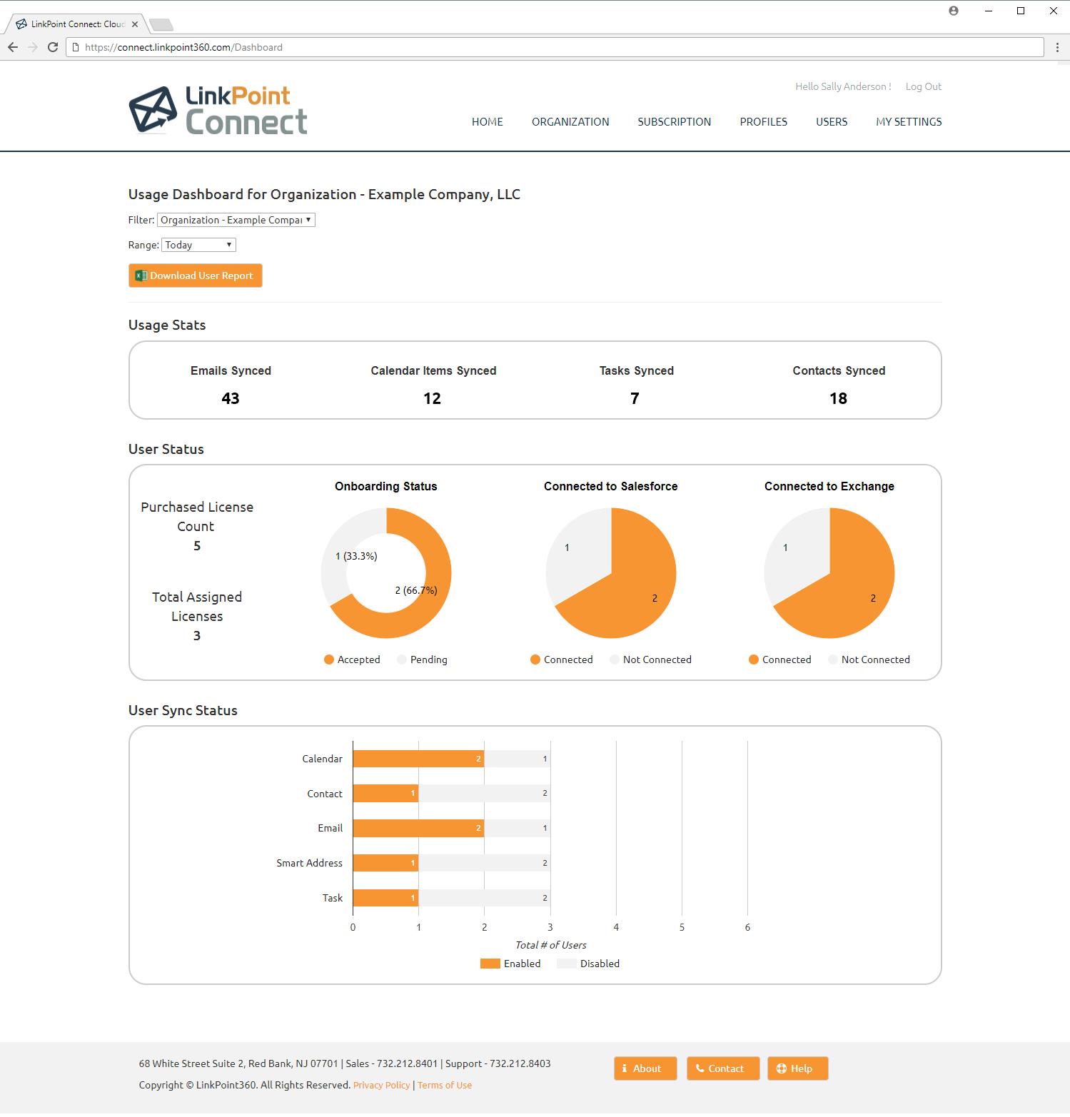Toggle the Accepted legend in Onboarding Status
Screen dimensions: 1070x1117
[352, 660]
